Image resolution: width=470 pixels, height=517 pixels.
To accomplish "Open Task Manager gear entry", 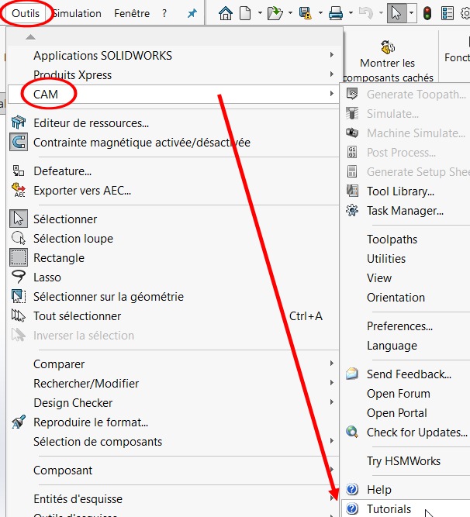I will [406, 210].
